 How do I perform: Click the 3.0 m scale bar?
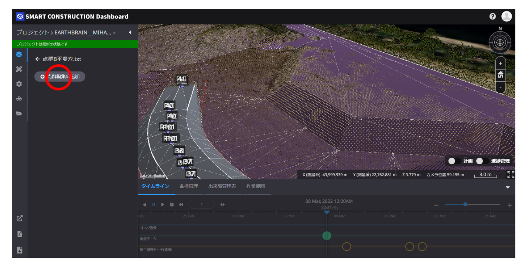485,175
